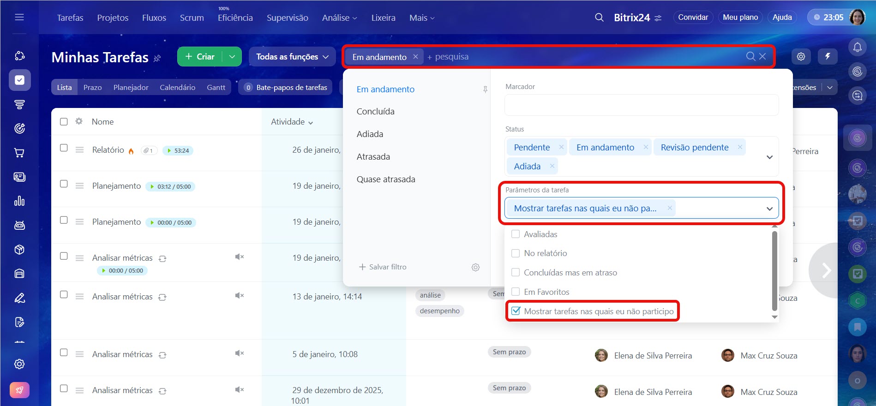The image size is (876, 406).
Task: Click the pin icon next to Minhas Tarefas
Action: click(x=157, y=58)
